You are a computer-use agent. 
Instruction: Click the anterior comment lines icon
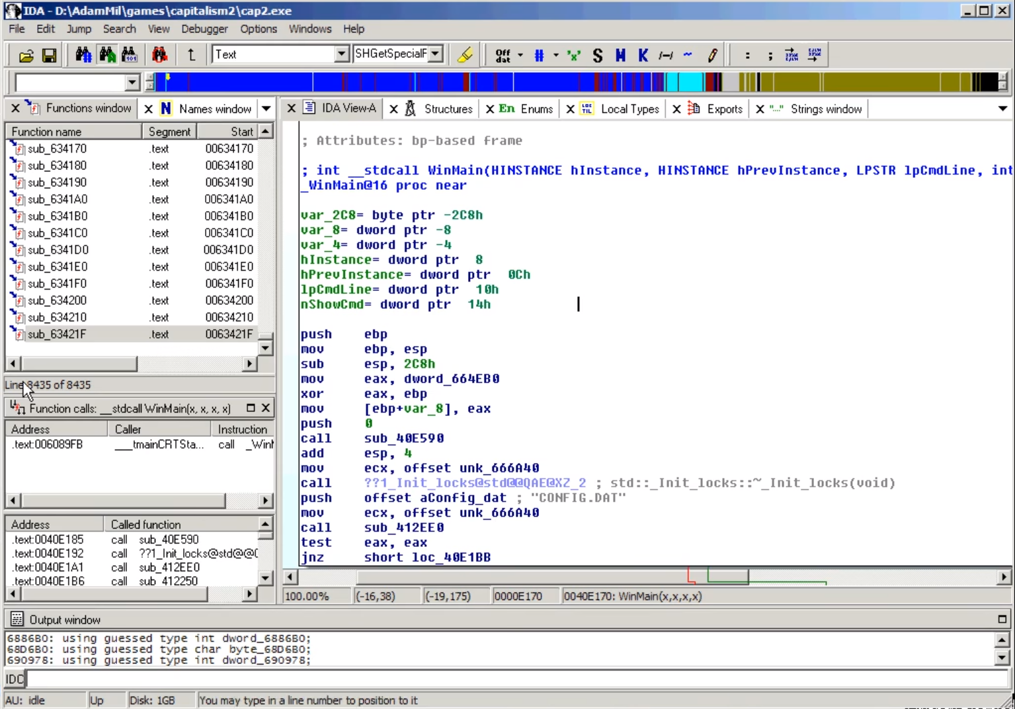tap(792, 55)
